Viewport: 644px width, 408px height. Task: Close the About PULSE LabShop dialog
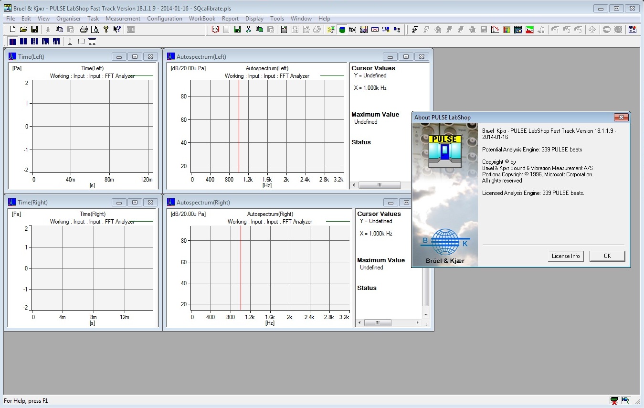tap(621, 117)
